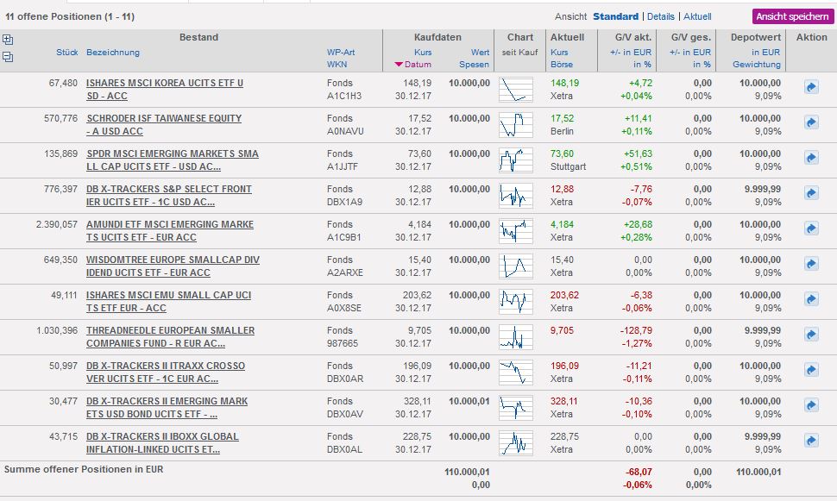Click action icon for Amundi ETF MSCI Emerging Markets
Image resolution: width=837 pixels, height=501 pixels.
pos(811,229)
